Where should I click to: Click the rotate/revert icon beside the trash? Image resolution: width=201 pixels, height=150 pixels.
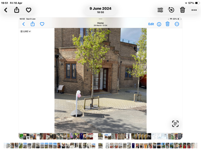pos(171,10)
